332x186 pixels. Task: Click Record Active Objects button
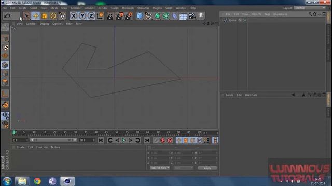(x=156, y=141)
